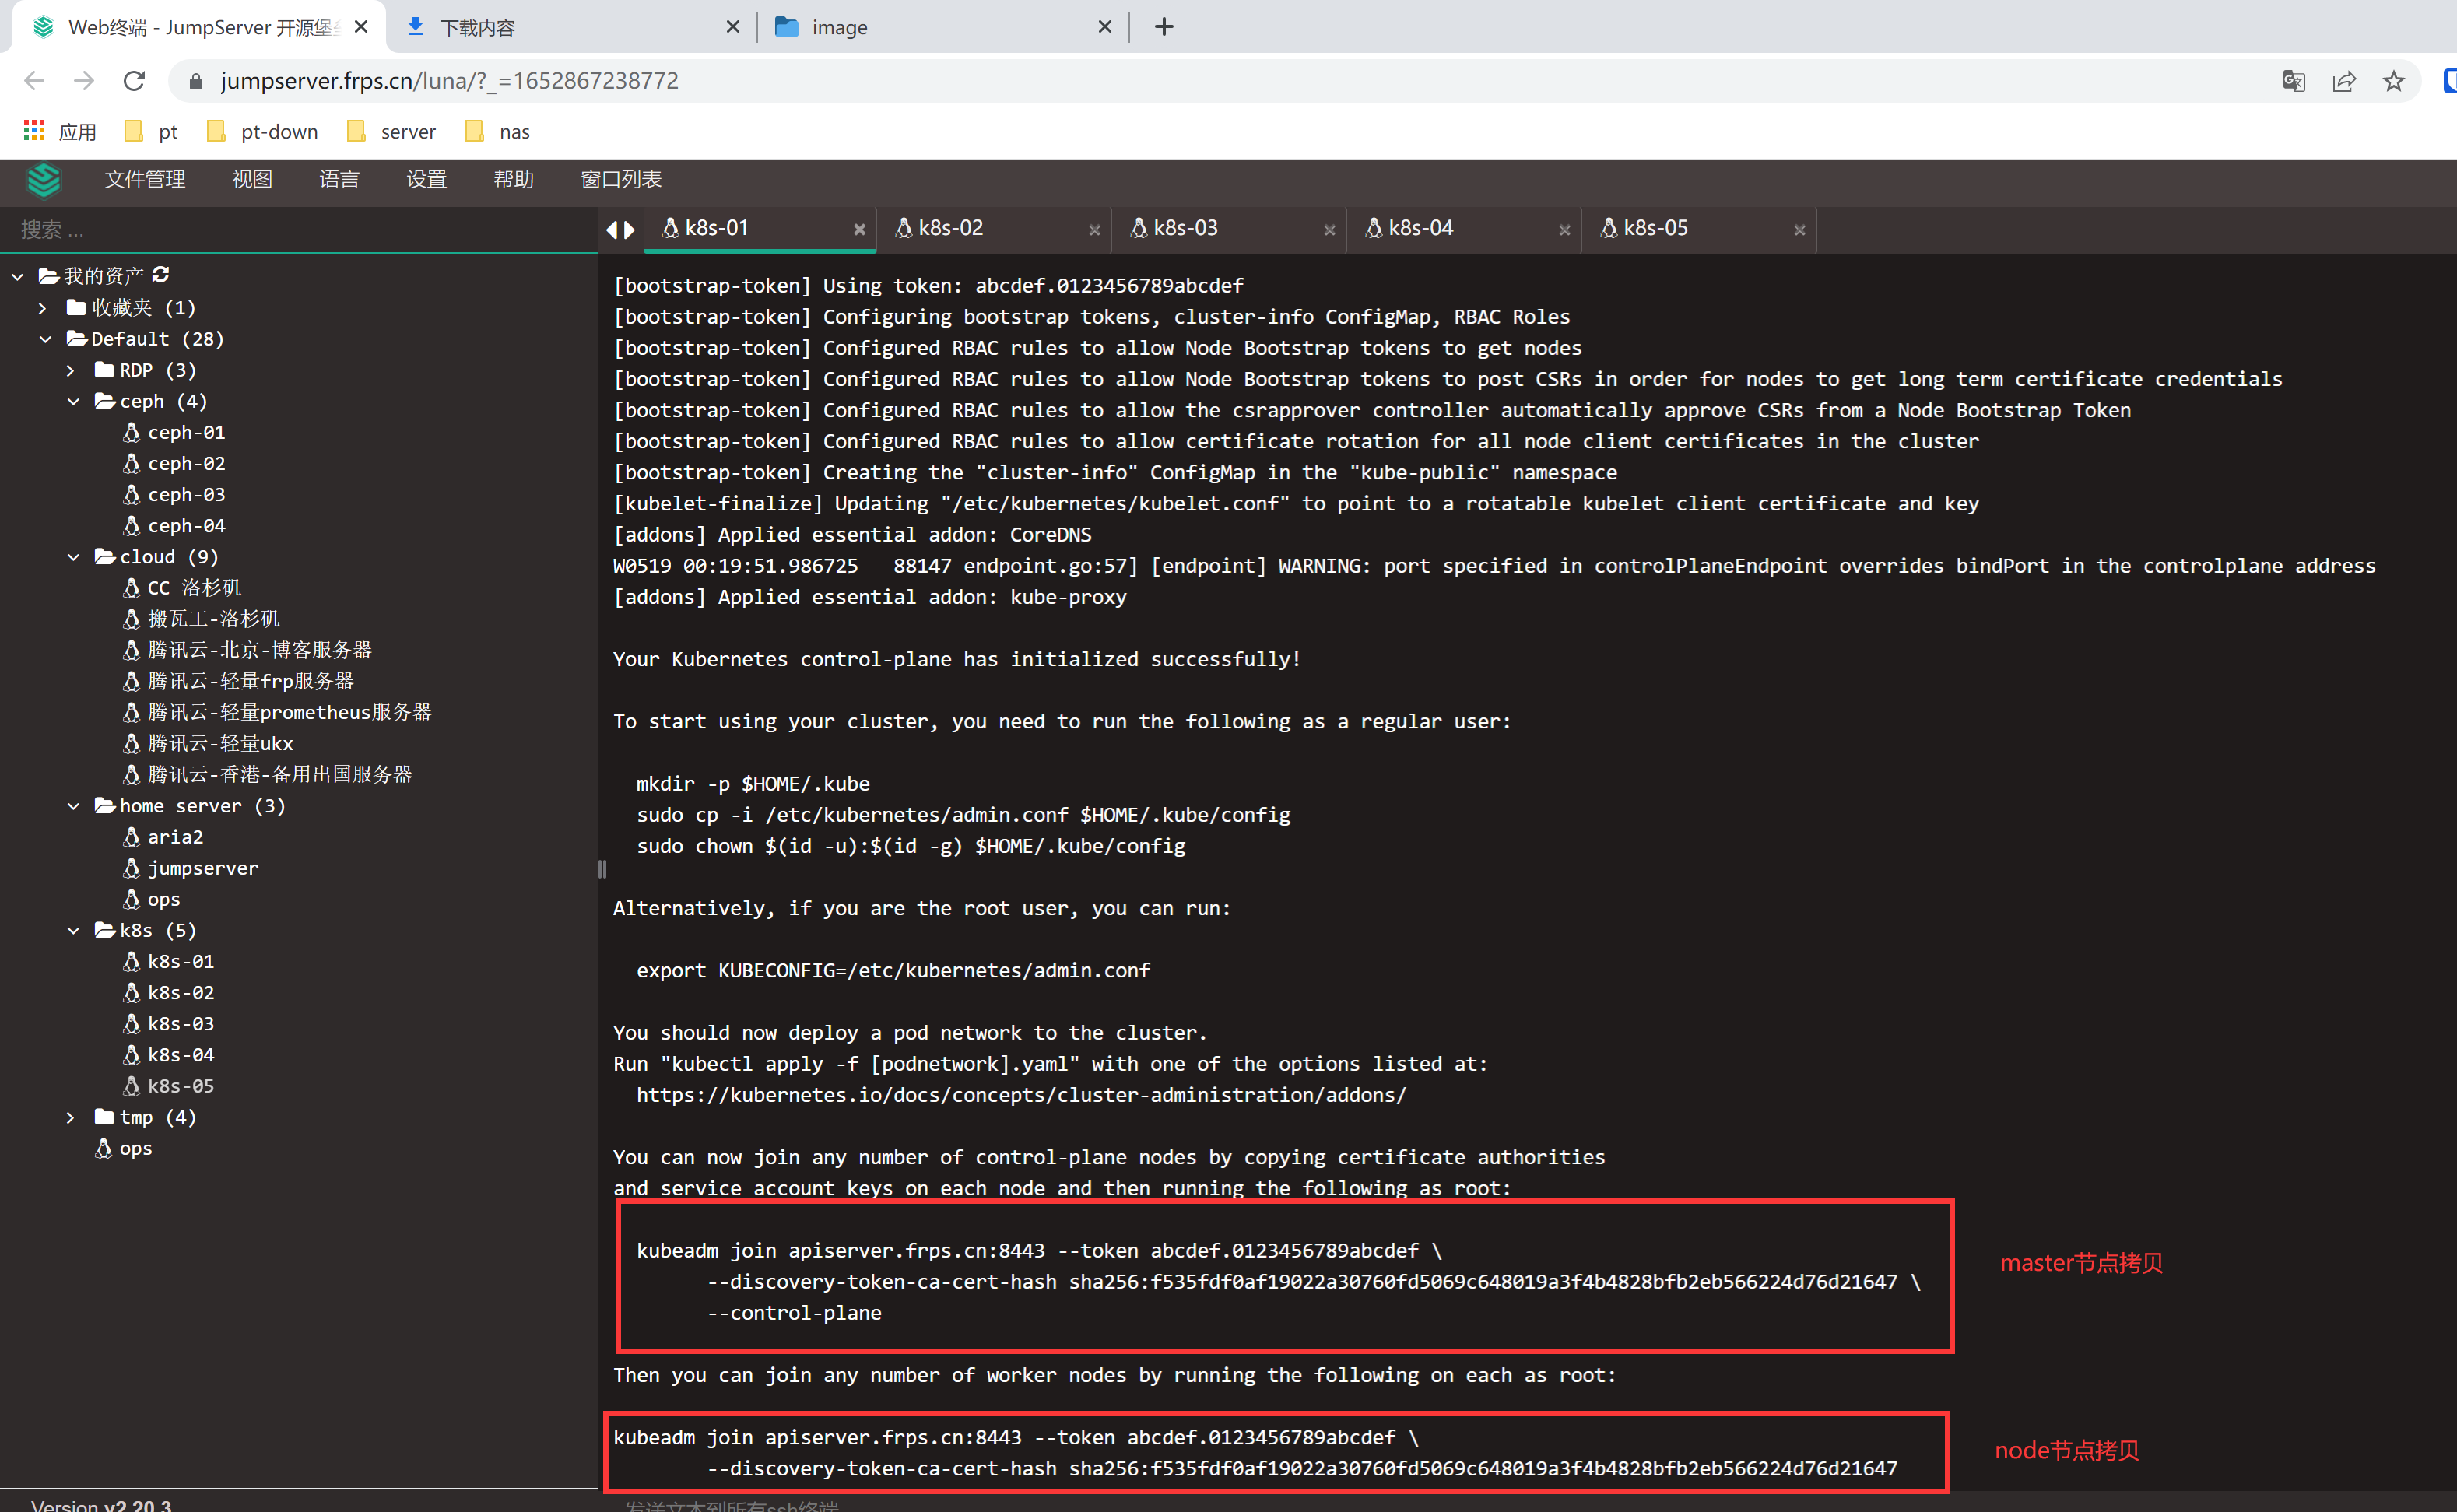Close the 下载内容 browser tab
Screen dimensions: 2457x1512
point(733,27)
